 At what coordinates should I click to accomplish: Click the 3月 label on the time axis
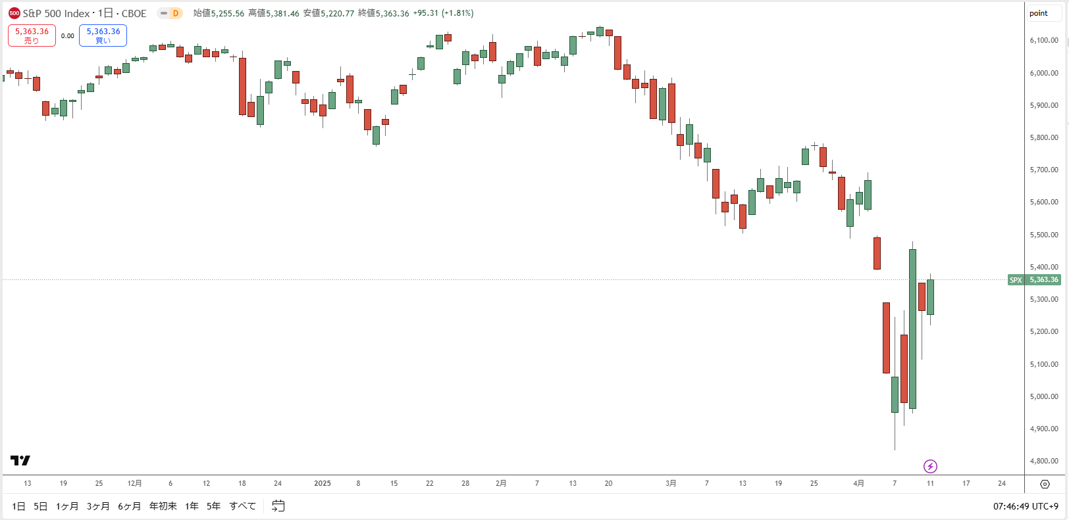pyautogui.click(x=671, y=483)
